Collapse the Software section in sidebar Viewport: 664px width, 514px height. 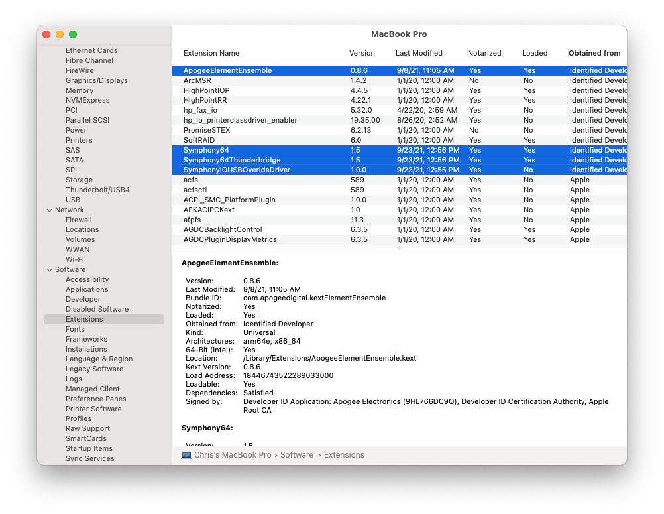pyautogui.click(x=50, y=270)
